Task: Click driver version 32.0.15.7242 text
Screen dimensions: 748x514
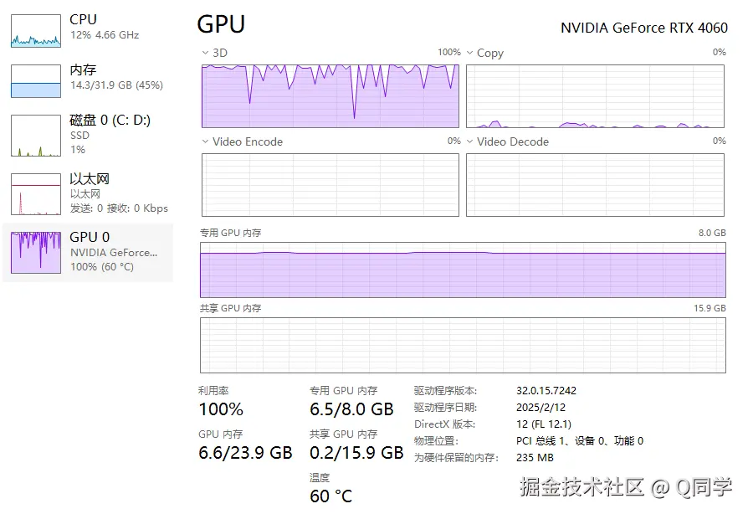Action: [x=546, y=391]
